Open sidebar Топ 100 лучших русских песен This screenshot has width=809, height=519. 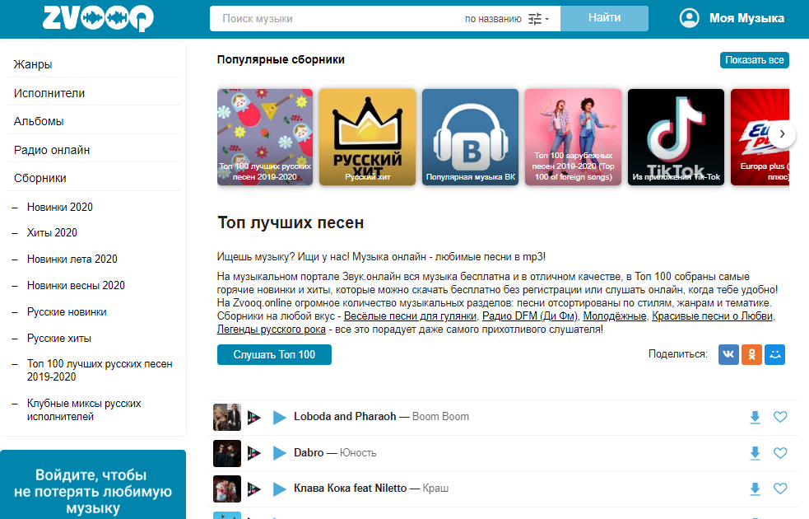[x=100, y=370]
